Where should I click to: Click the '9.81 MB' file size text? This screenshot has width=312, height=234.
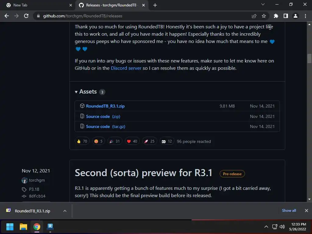coord(227,106)
